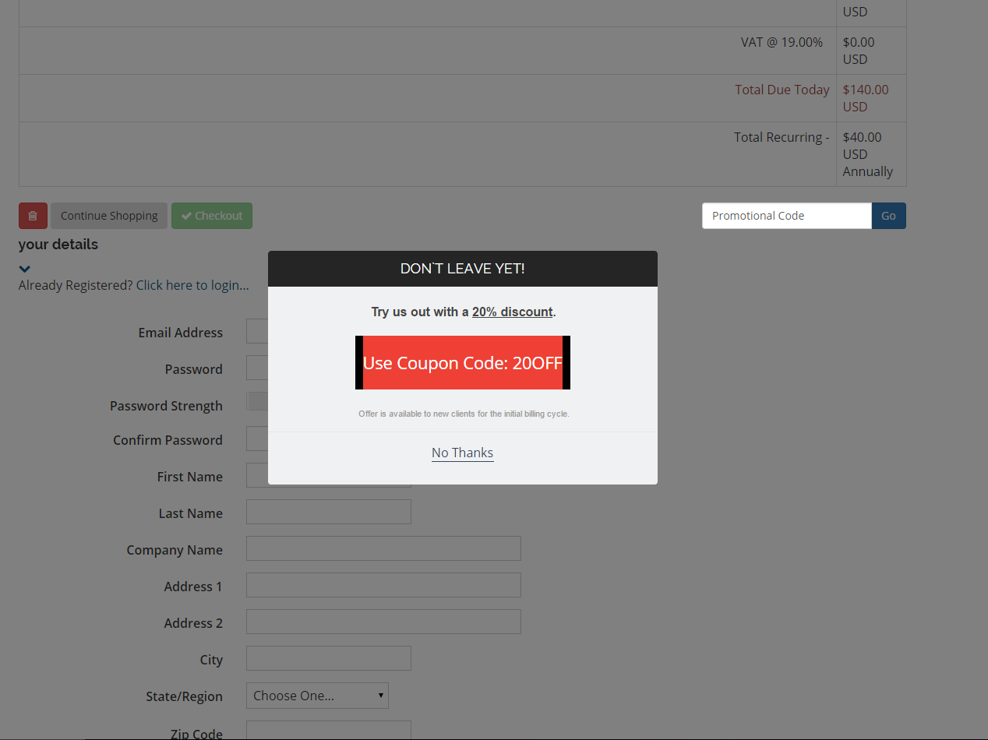
Task: Click the 20% discount underlined text
Action: coord(512,312)
